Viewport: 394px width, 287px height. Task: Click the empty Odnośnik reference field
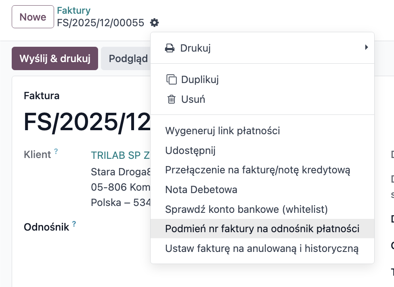(x=117, y=227)
